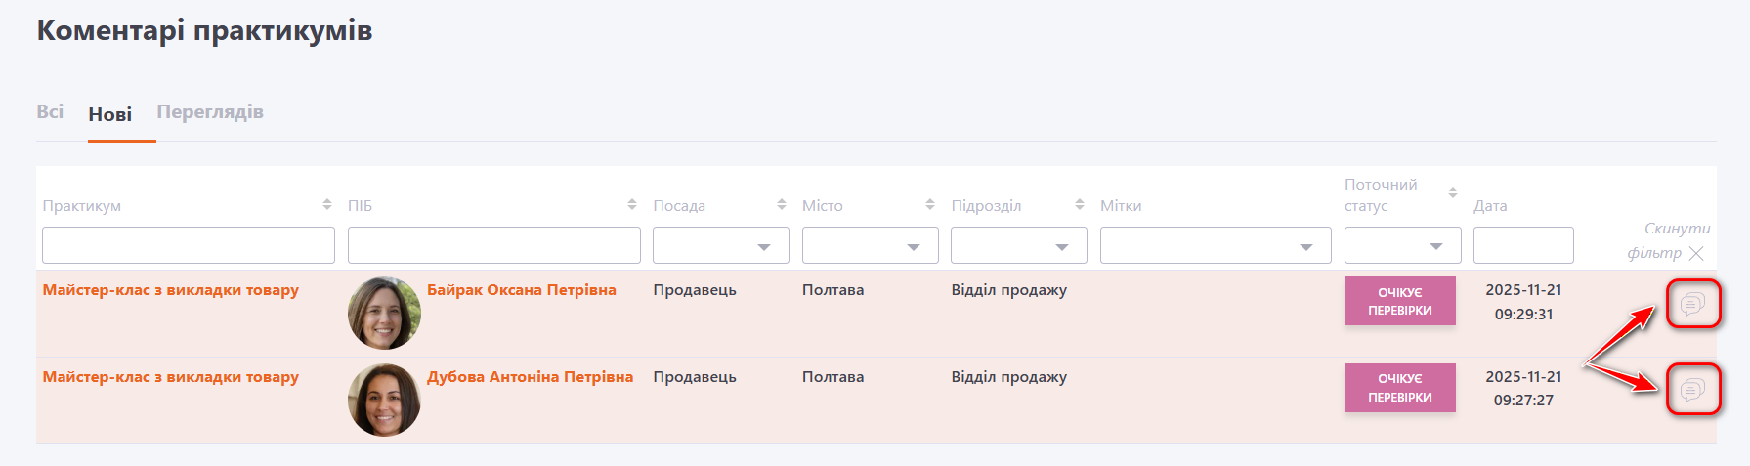Sort table by Підрозділ column

point(1080,205)
